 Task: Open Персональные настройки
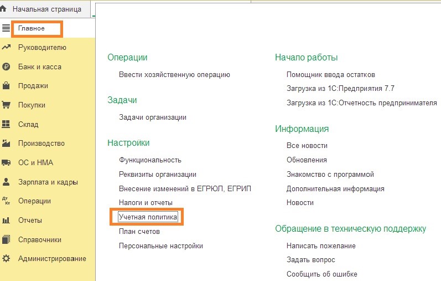tap(160, 246)
